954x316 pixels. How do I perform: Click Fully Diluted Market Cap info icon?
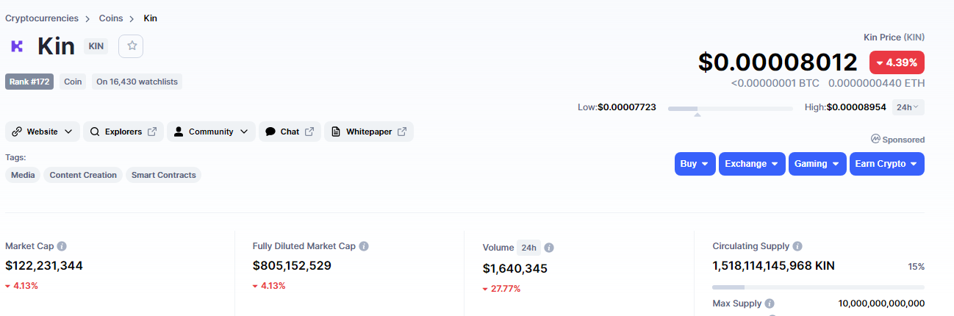click(364, 246)
